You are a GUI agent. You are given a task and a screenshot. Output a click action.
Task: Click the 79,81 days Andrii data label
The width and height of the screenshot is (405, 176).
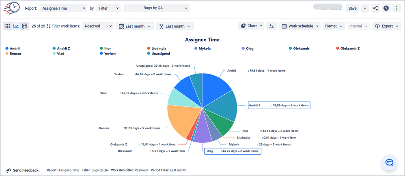(x=256, y=71)
